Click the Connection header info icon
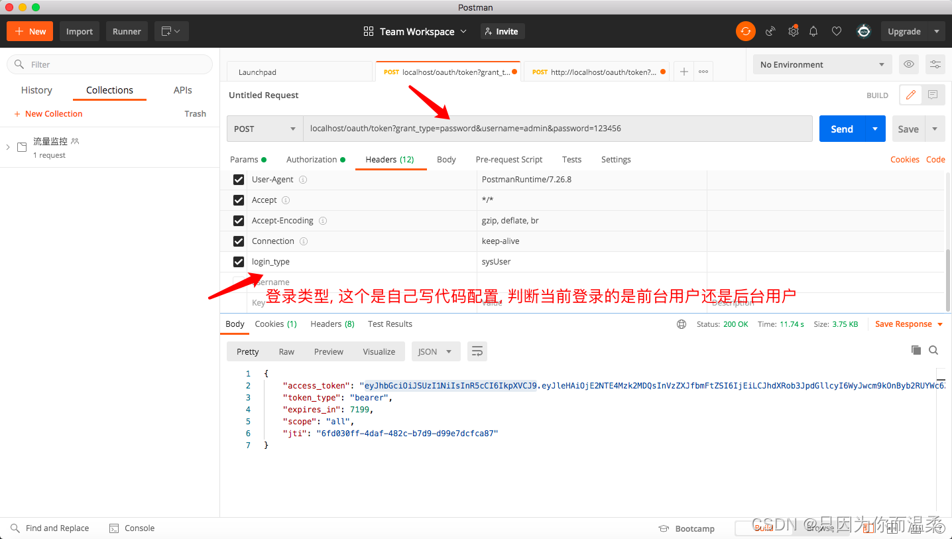 (304, 241)
